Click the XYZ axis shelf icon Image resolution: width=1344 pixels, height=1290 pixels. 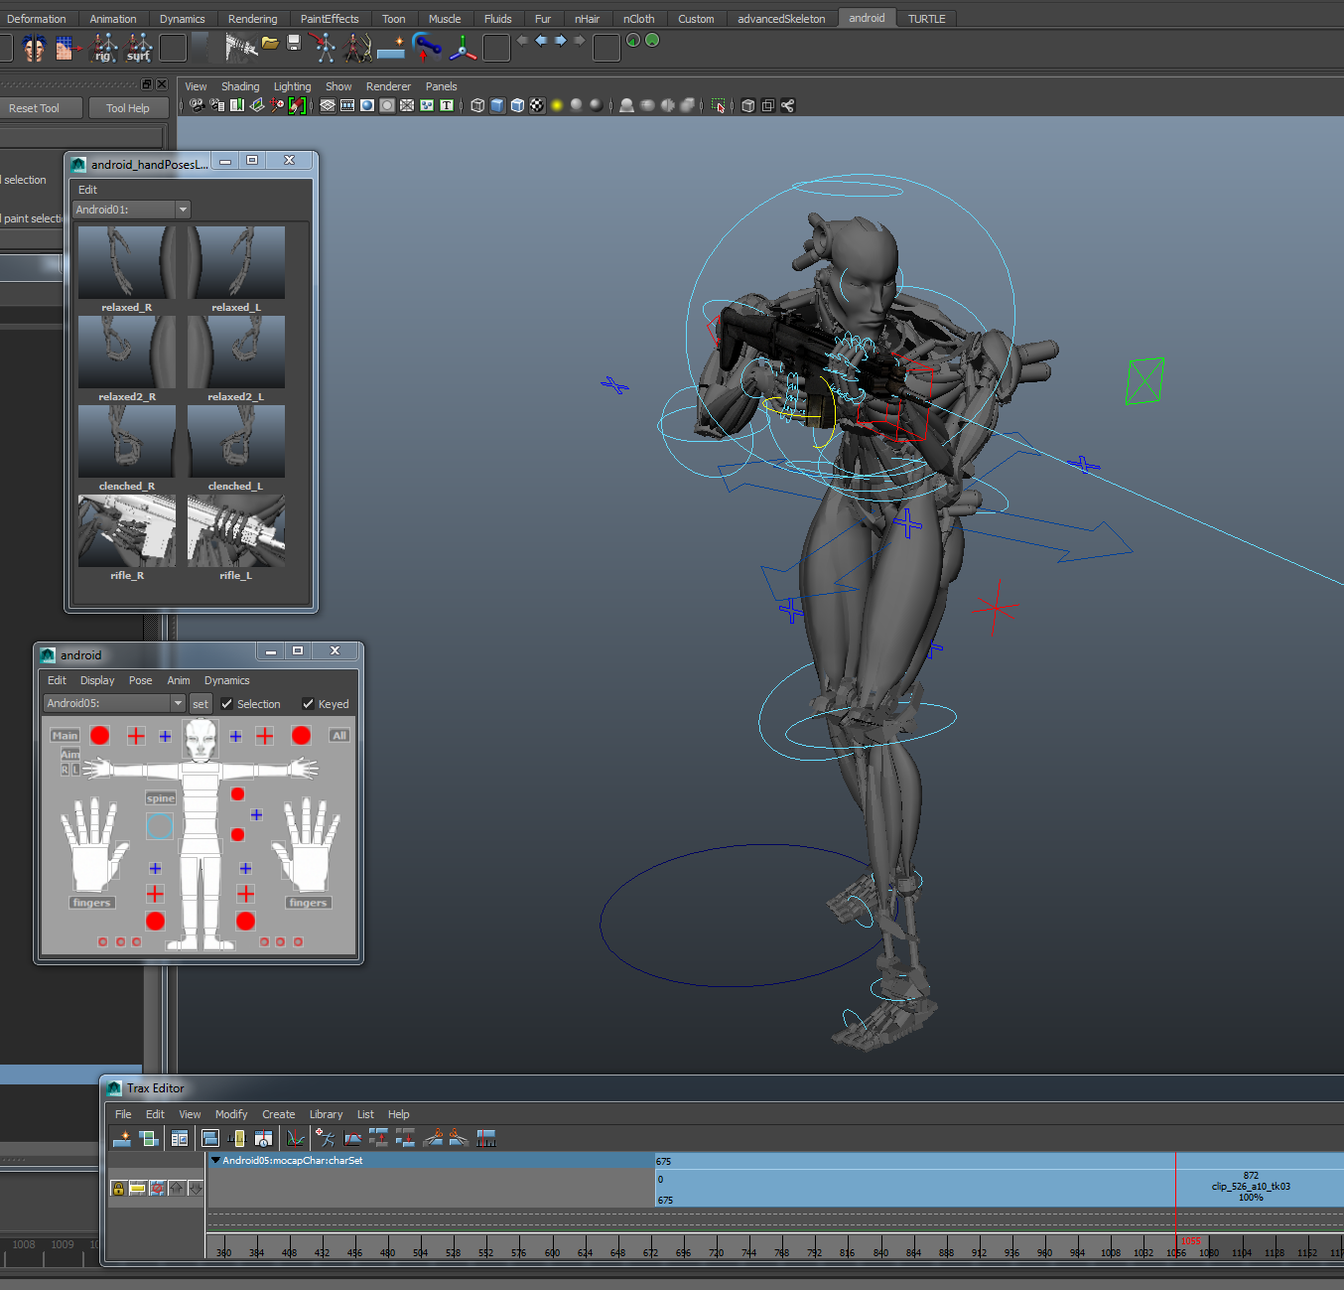coord(463,47)
